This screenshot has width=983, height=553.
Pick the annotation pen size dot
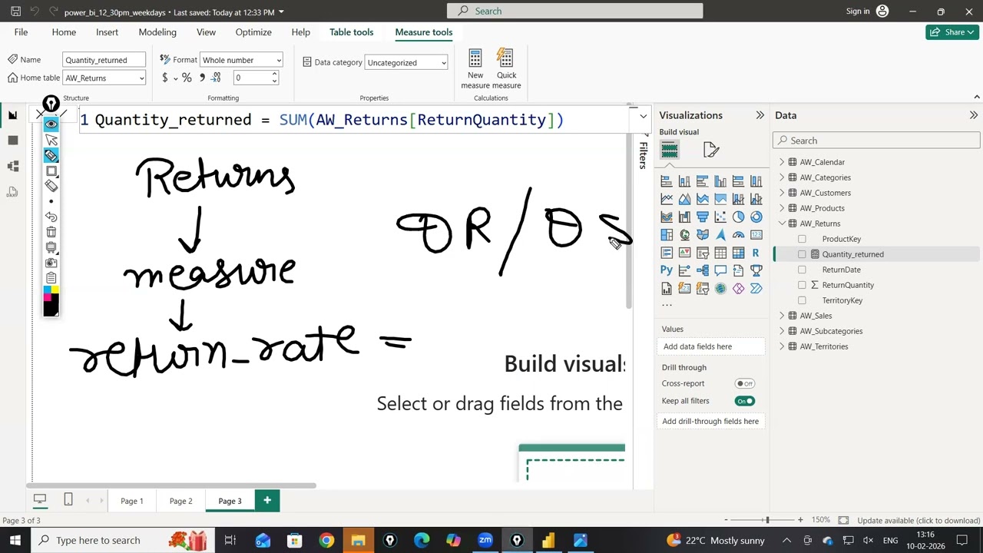pos(51,201)
